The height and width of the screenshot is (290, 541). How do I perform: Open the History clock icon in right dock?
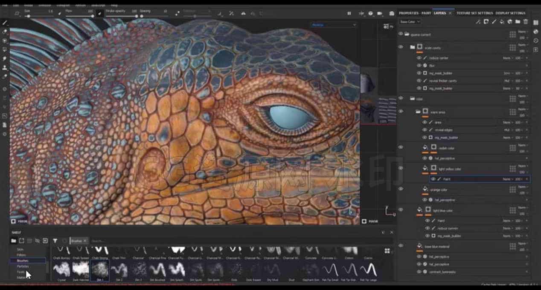pos(536,41)
